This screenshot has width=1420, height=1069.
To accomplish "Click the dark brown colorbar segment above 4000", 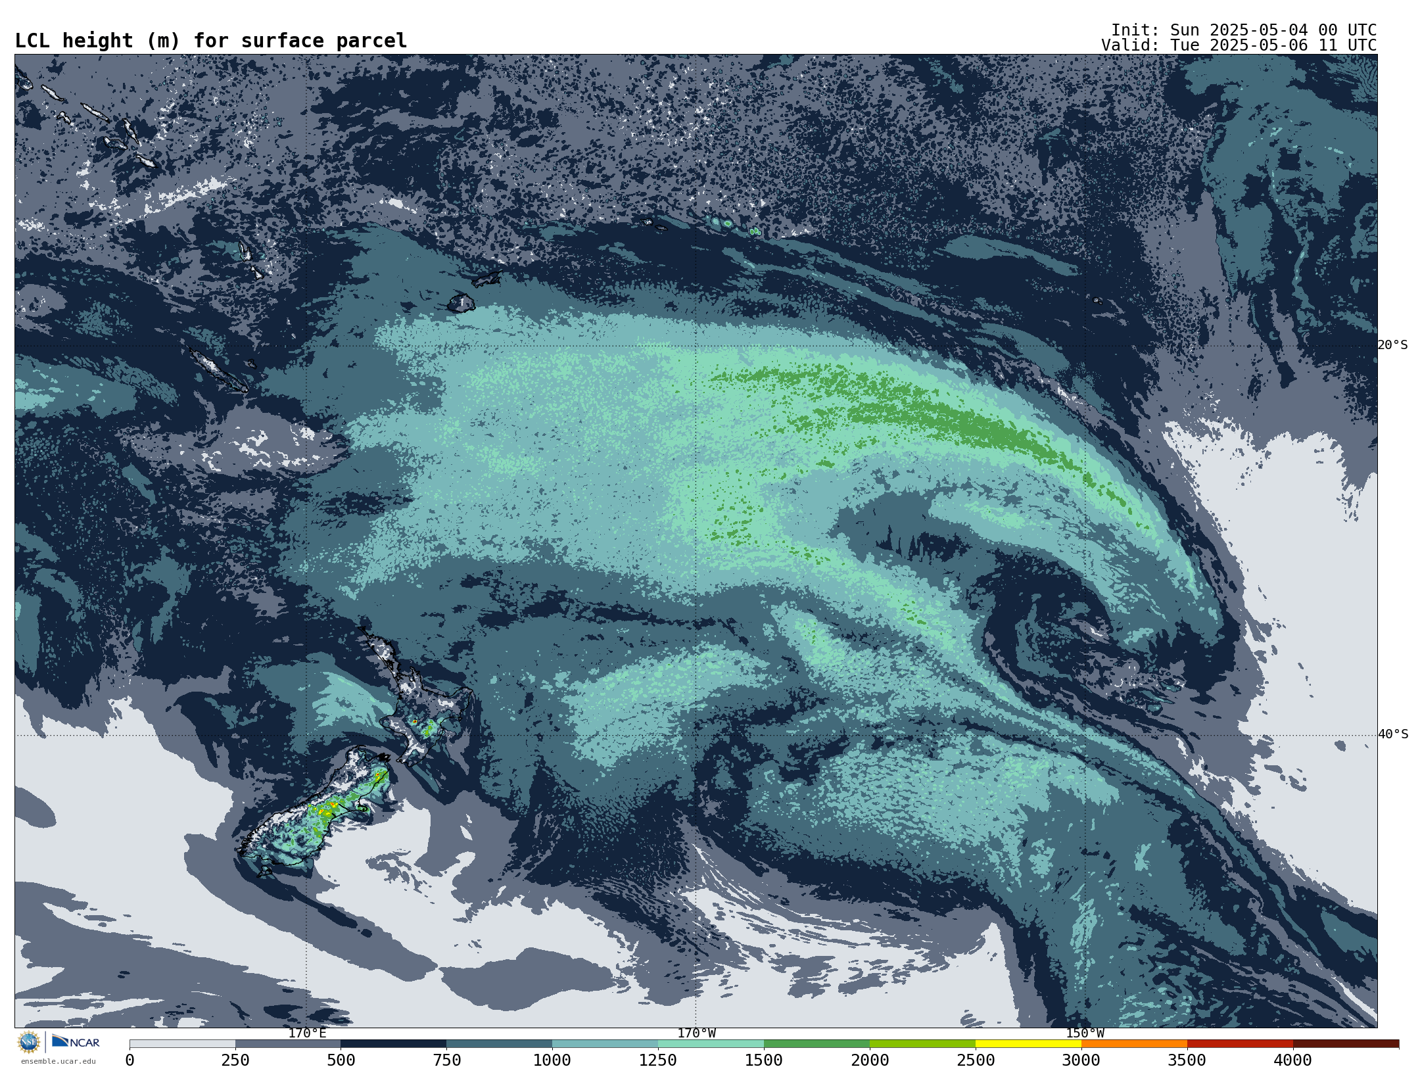I will coord(1346,1043).
